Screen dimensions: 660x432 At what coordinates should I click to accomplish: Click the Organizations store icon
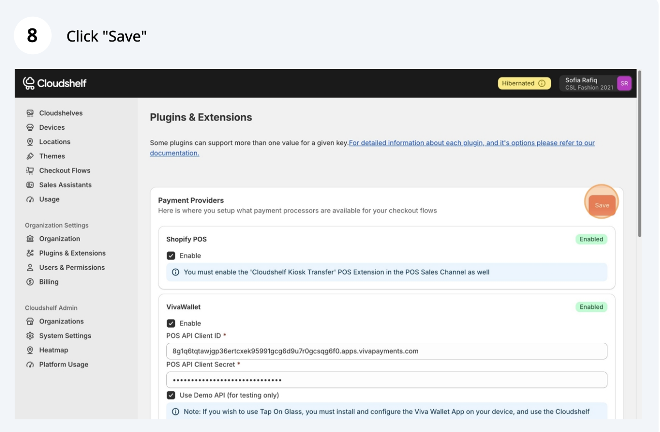tap(30, 321)
